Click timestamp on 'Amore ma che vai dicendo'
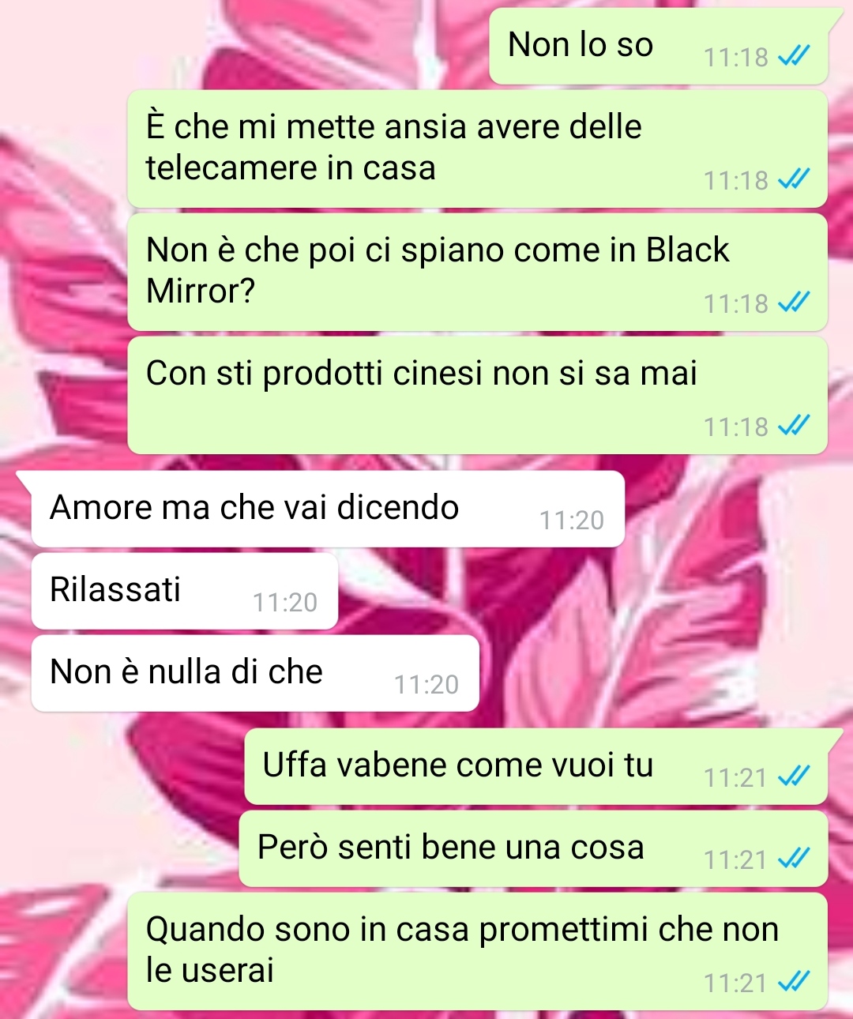 [x=572, y=521]
